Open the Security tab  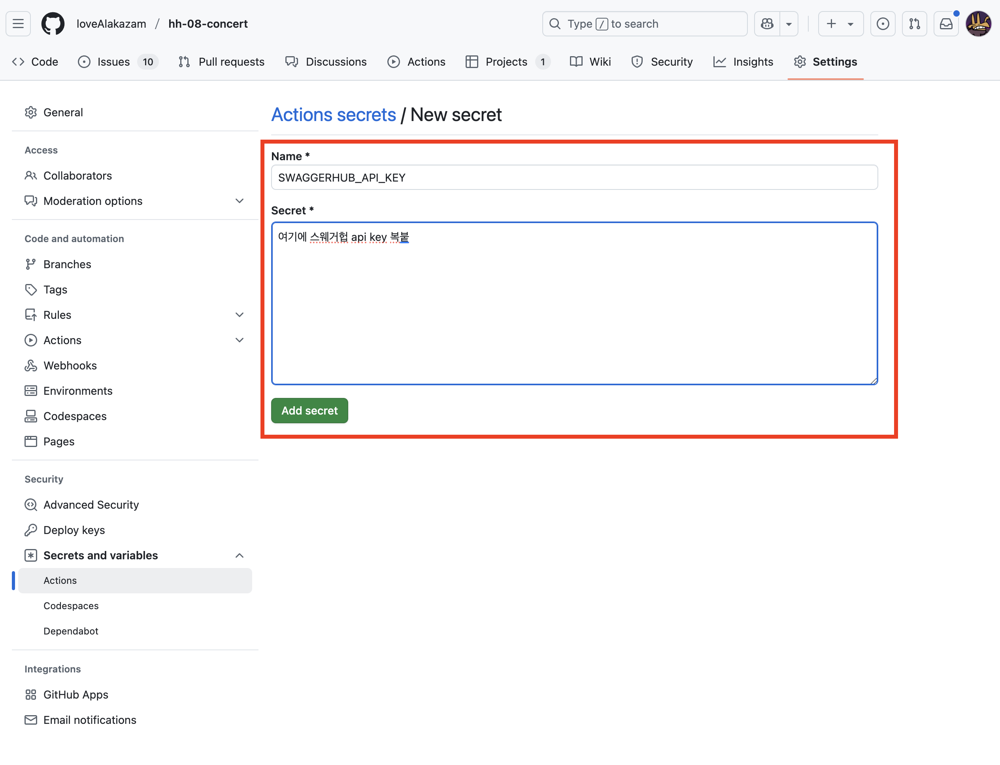(662, 62)
